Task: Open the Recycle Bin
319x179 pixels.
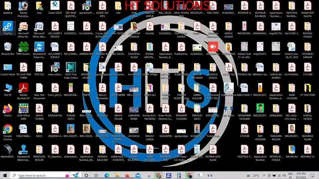Action: pyautogui.click(x=7, y=49)
